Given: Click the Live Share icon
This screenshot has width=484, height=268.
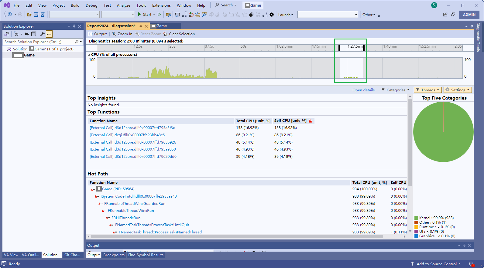Looking at the screenshot, I should [x=445, y=15].
